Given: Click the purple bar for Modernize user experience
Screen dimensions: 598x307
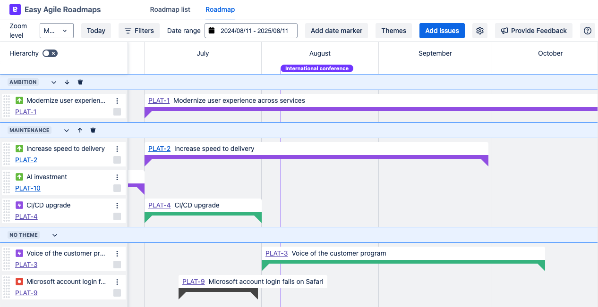Looking at the screenshot, I should pyautogui.click(x=371, y=109).
